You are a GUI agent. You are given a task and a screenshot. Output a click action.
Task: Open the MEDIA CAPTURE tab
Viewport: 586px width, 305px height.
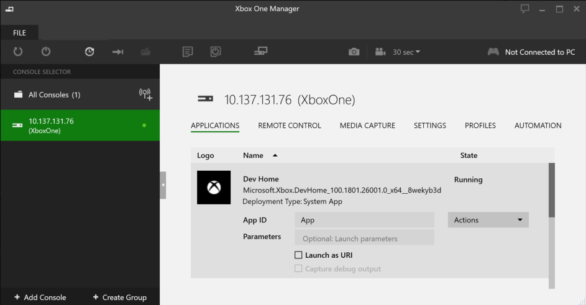tap(367, 125)
